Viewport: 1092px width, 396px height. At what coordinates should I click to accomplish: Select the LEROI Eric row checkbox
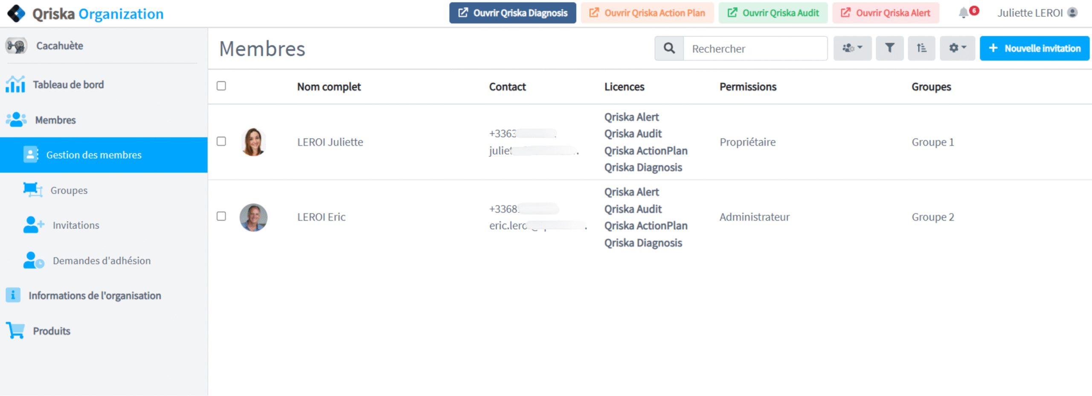pyautogui.click(x=221, y=216)
